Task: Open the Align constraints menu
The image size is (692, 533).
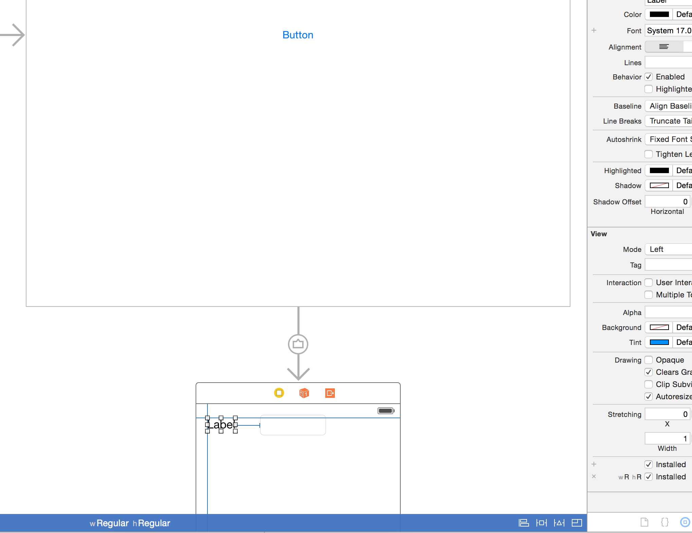Action: tap(524, 523)
